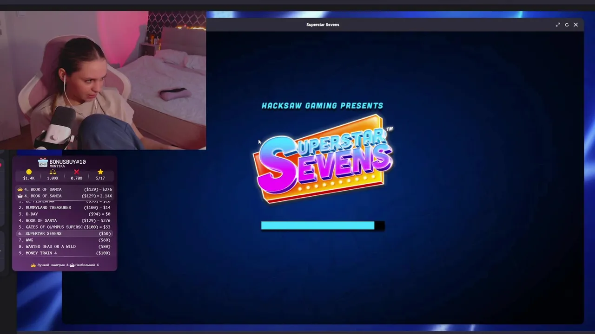Click the ($94) = $0 D-Day result
This screenshot has width=595, height=334.
click(x=99, y=214)
